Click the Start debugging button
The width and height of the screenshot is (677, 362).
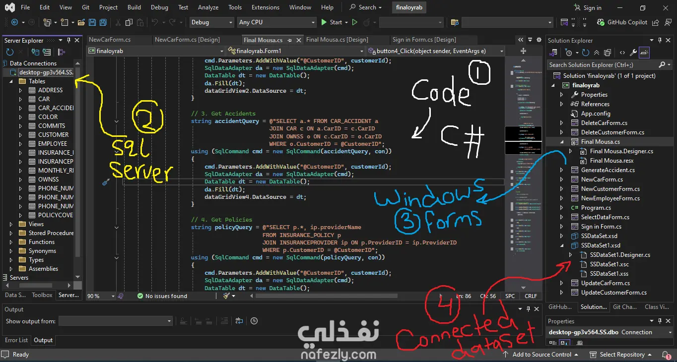coord(332,22)
